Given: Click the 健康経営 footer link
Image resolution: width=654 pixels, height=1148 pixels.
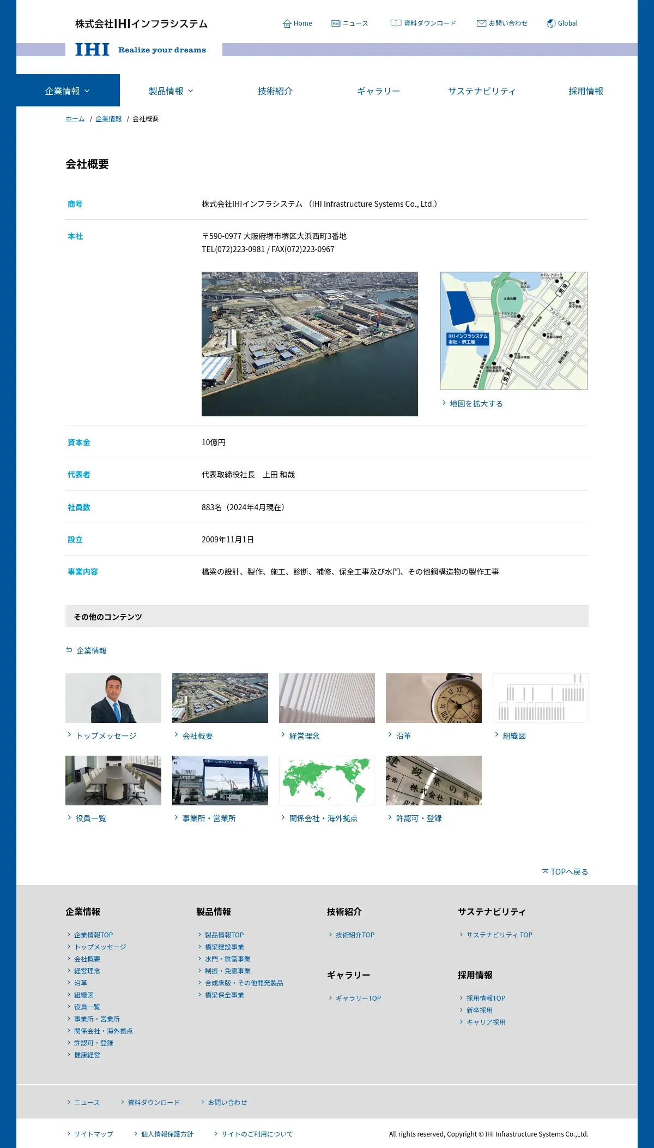Looking at the screenshot, I should pyautogui.click(x=87, y=1055).
